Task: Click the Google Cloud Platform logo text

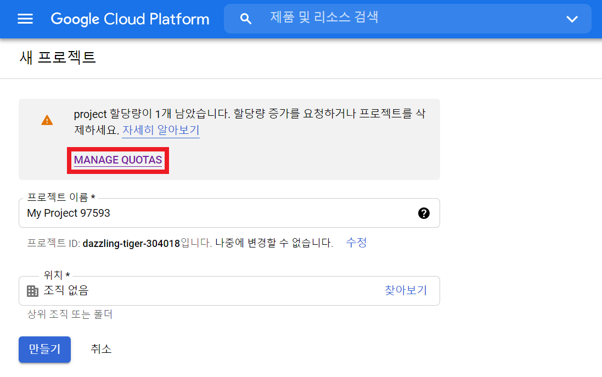Action: point(130,19)
